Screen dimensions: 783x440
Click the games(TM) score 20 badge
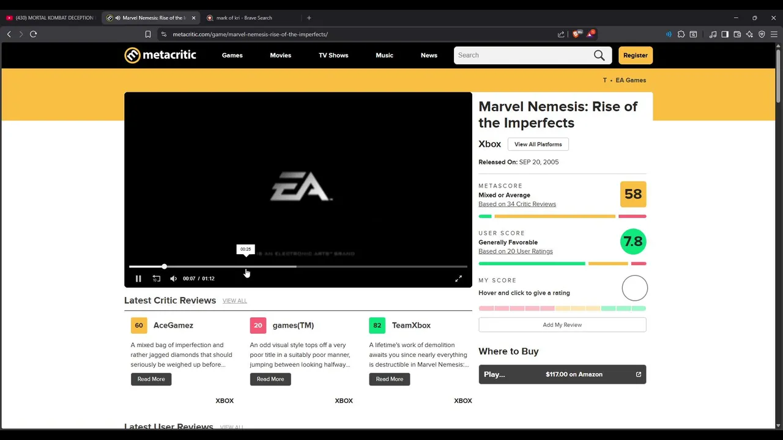coord(258,325)
